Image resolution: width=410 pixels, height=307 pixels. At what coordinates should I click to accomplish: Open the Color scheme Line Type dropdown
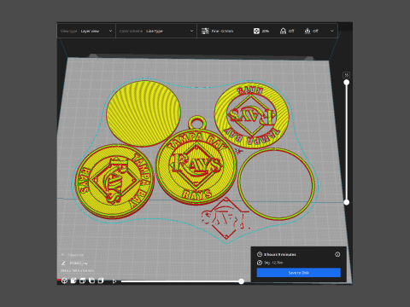(156, 31)
